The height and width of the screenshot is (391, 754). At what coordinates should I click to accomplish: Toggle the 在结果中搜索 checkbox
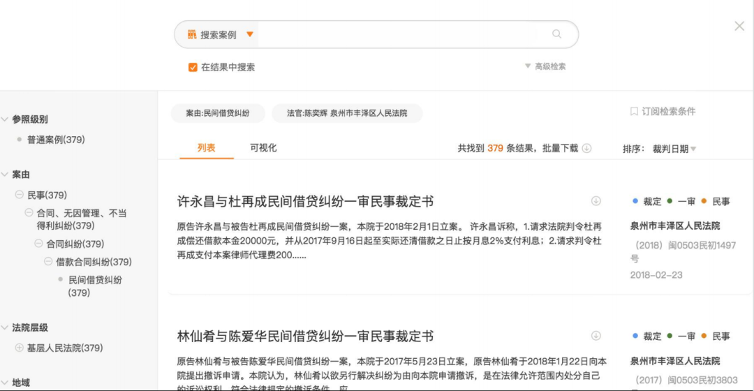coord(193,67)
